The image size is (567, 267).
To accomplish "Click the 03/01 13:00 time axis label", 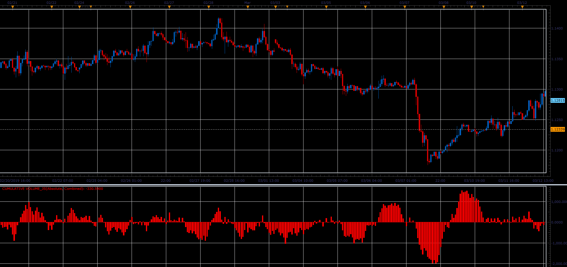I will (269, 181).
